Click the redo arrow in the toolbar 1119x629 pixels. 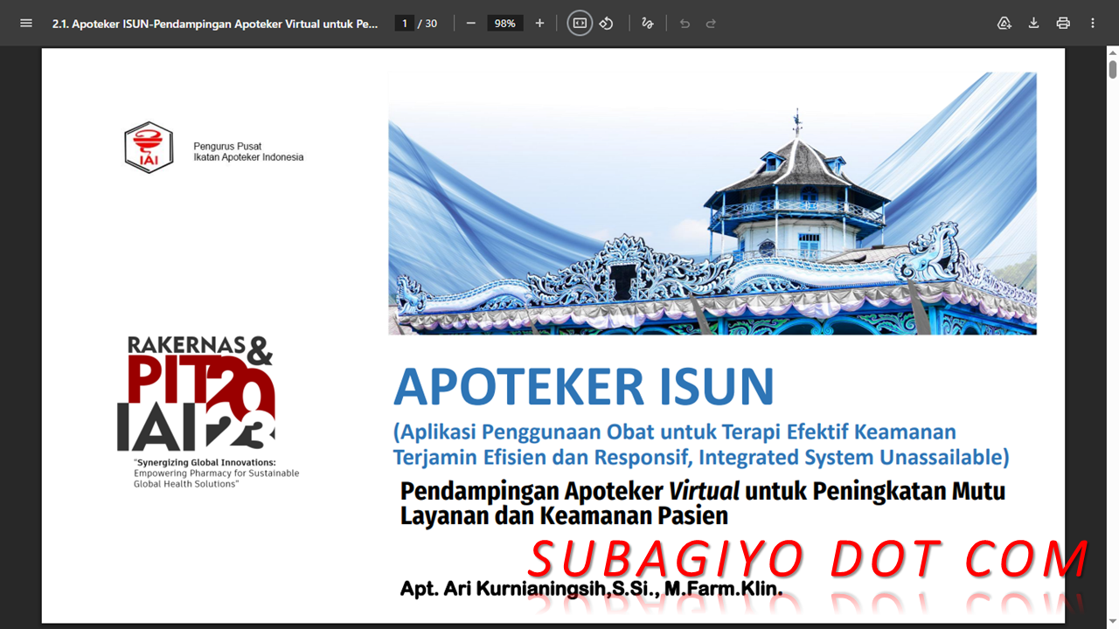pos(711,24)
